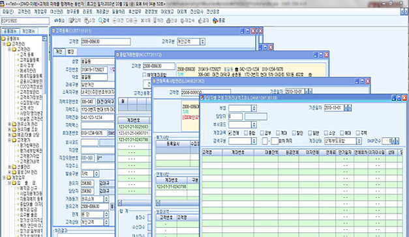The width and height of the screenshot is (409, 237).
Task: Open the 검색구분 dropdown in front window
Action: (x=254, y=141)
